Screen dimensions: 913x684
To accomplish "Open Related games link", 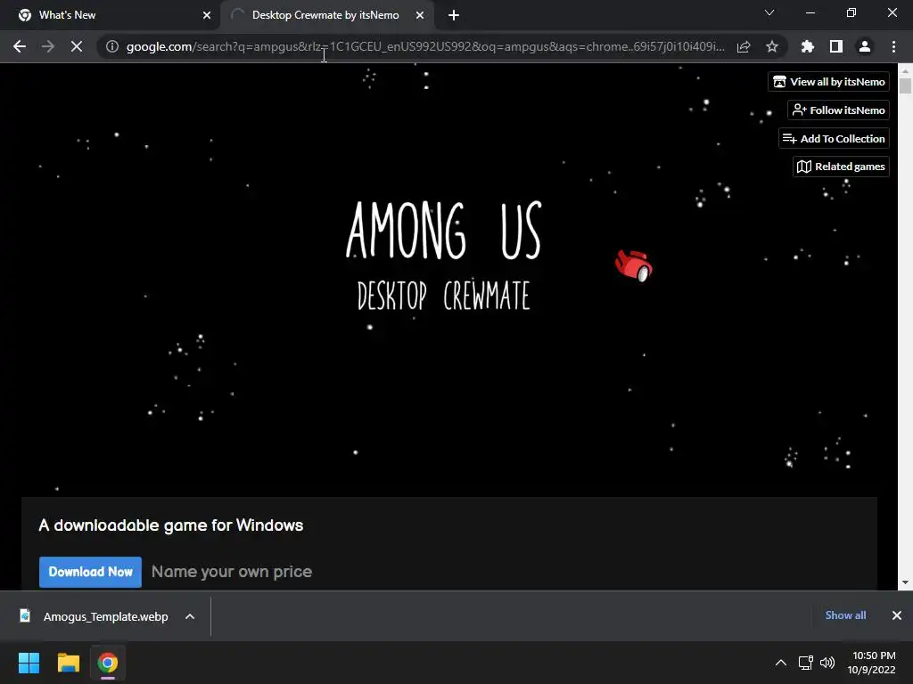I will (841, 167).
